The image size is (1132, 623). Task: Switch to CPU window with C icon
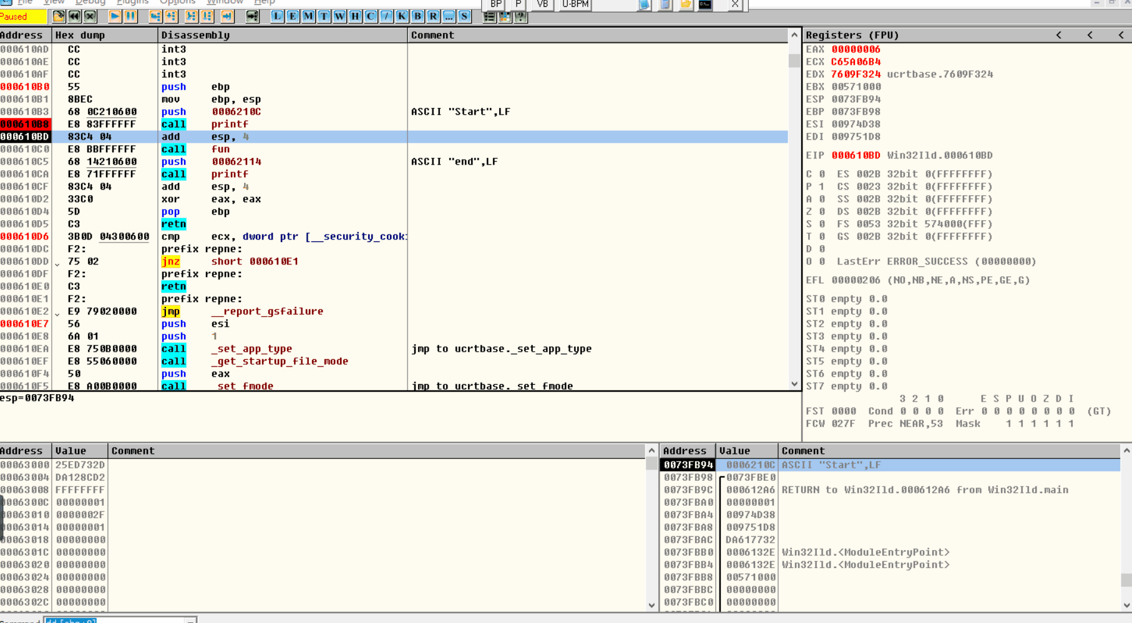[371, 16]
